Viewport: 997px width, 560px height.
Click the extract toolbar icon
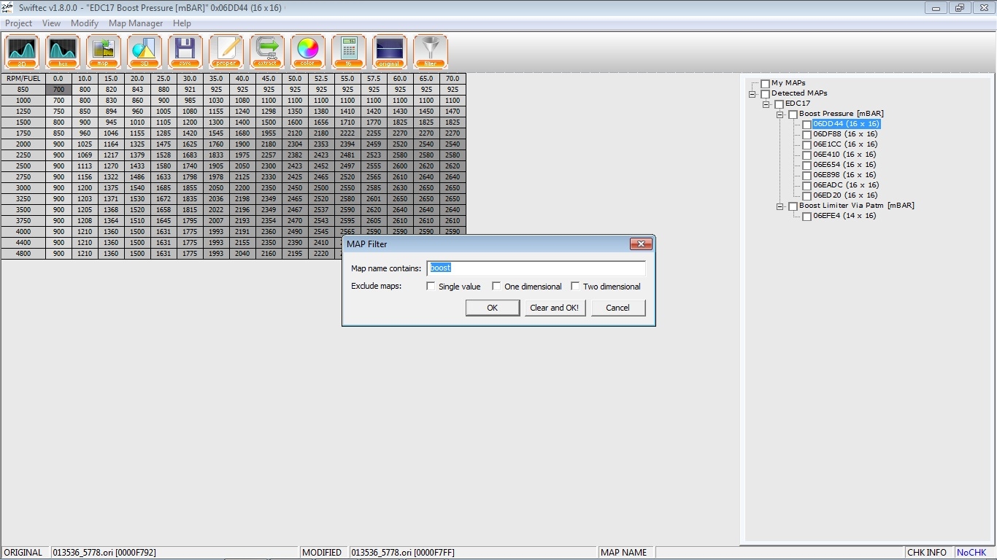point(266,51)
